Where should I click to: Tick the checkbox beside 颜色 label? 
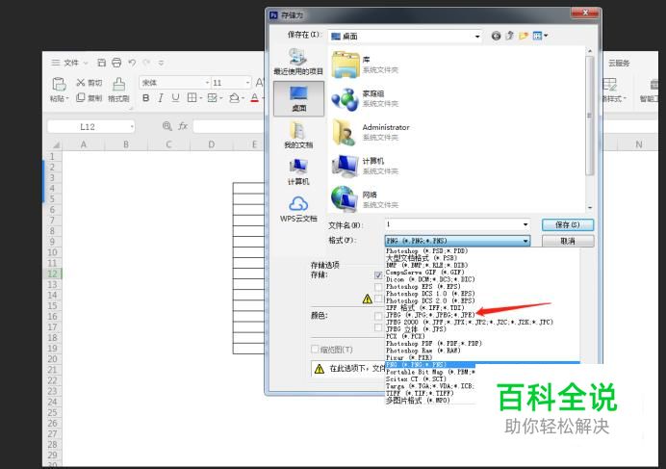[378, 316]
